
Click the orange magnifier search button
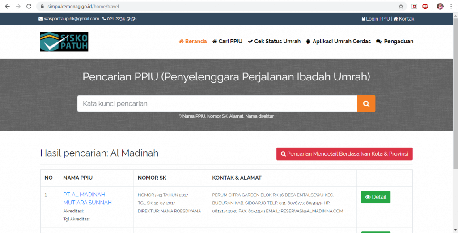click(x=366, y=104)
